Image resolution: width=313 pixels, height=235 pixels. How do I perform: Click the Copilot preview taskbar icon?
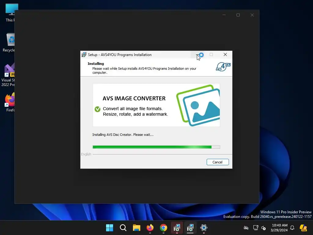(303, 228)
